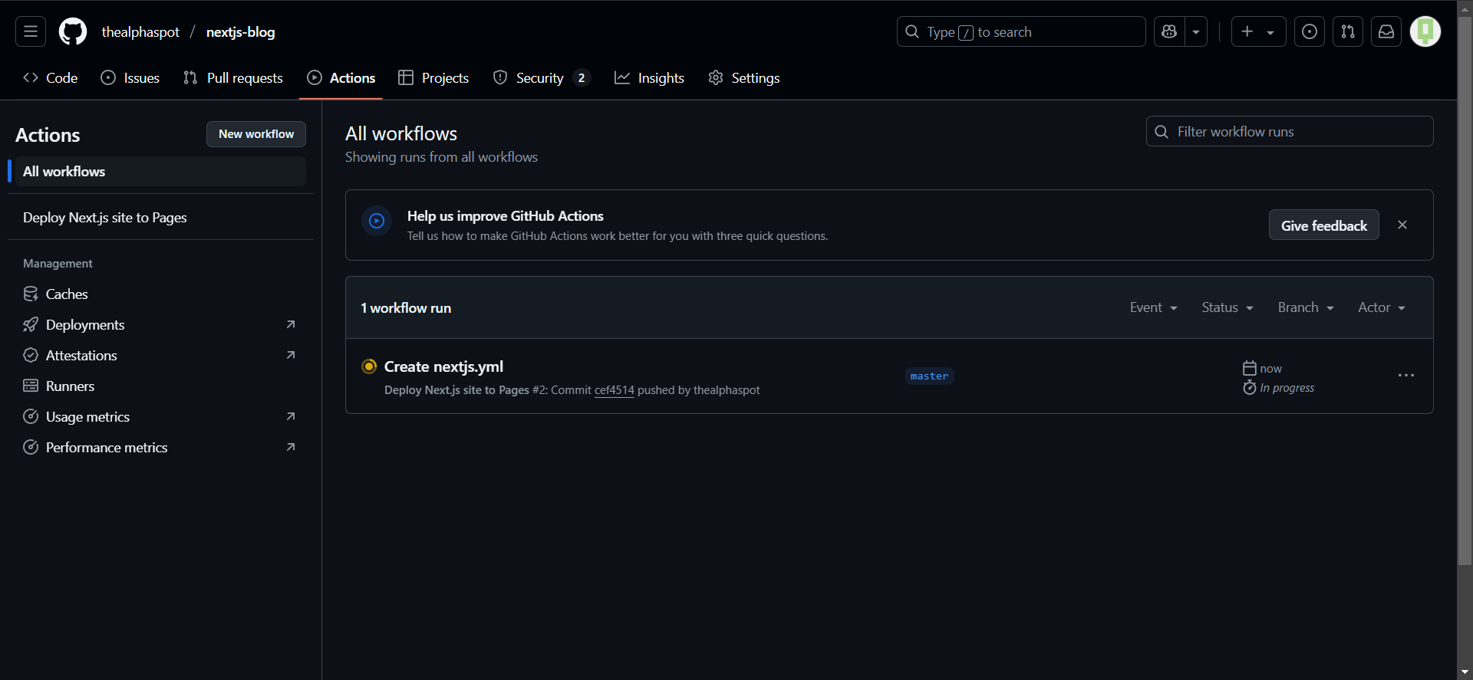Click the scrollbar down arrow
This screenshot has width=1473, height=680.
pos(1465,672)
